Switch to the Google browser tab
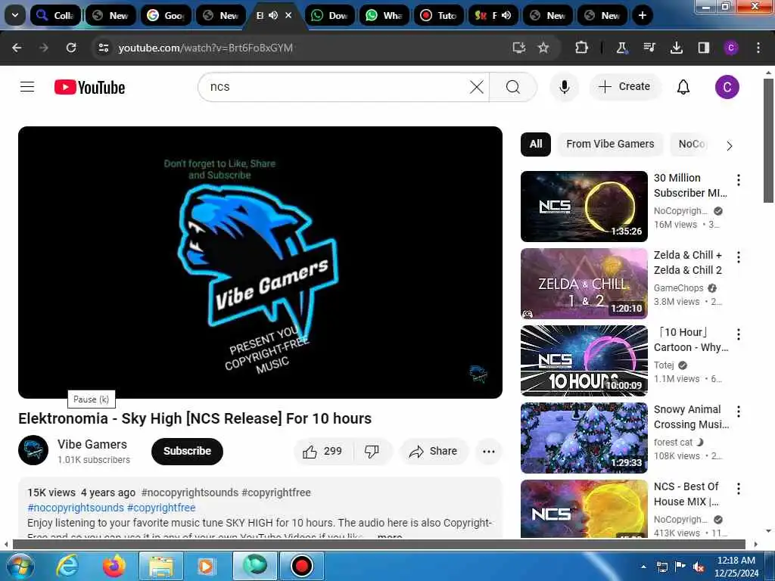The height and width of the screenshot is (581, 775). click(x=166, y=15)
